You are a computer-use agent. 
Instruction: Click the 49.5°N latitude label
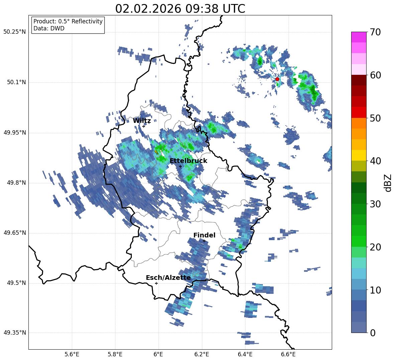(x=16, y=283)
